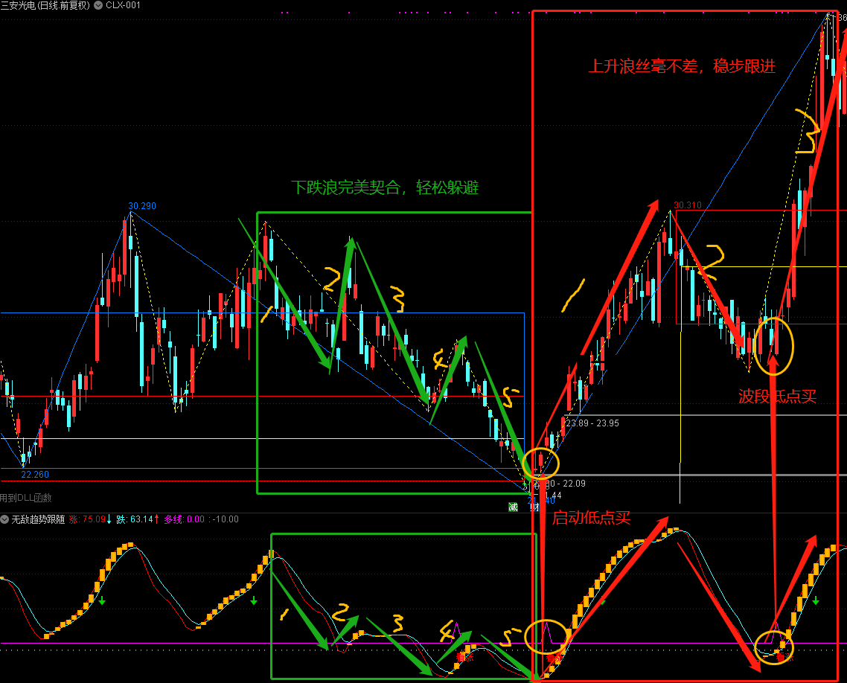
Task: Click the 用到DLL函数 notice text
Action: [26, 498]
